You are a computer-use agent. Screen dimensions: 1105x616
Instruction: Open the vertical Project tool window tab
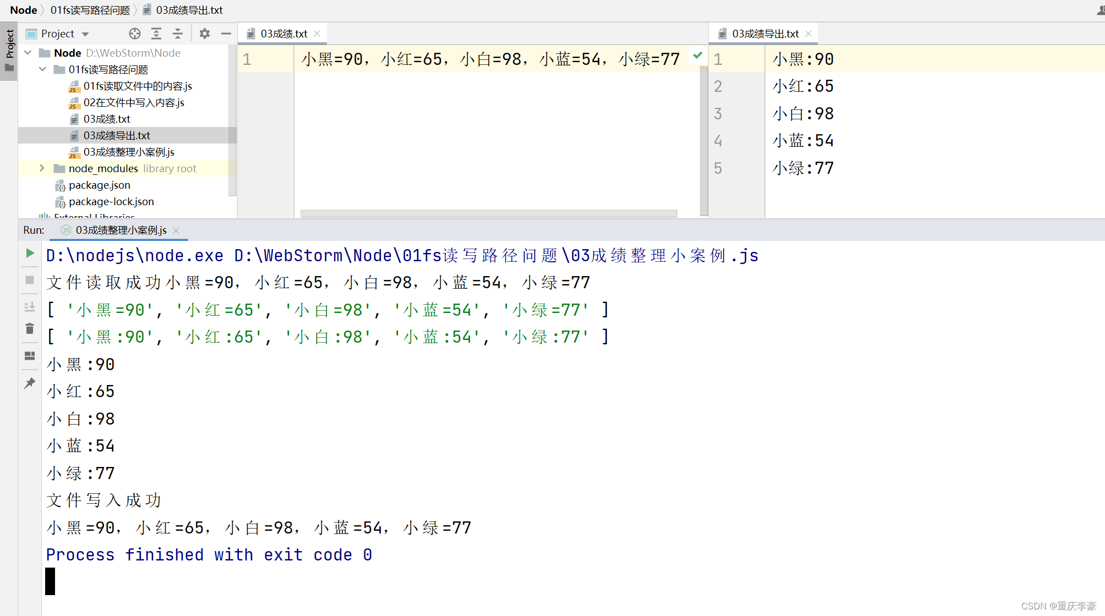coord(9,51)
